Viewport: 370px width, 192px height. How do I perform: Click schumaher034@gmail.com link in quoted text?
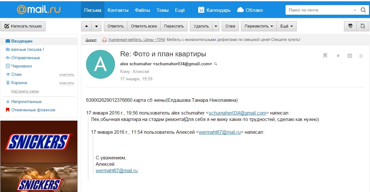pyautogui.click(x=237, y=113)
